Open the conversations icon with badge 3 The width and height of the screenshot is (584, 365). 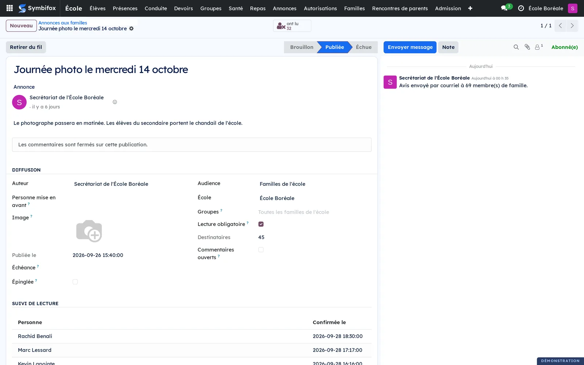point(506,8)
